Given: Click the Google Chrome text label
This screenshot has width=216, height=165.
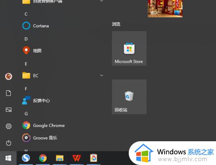Looking at the screenshot, I should point(49,126).
